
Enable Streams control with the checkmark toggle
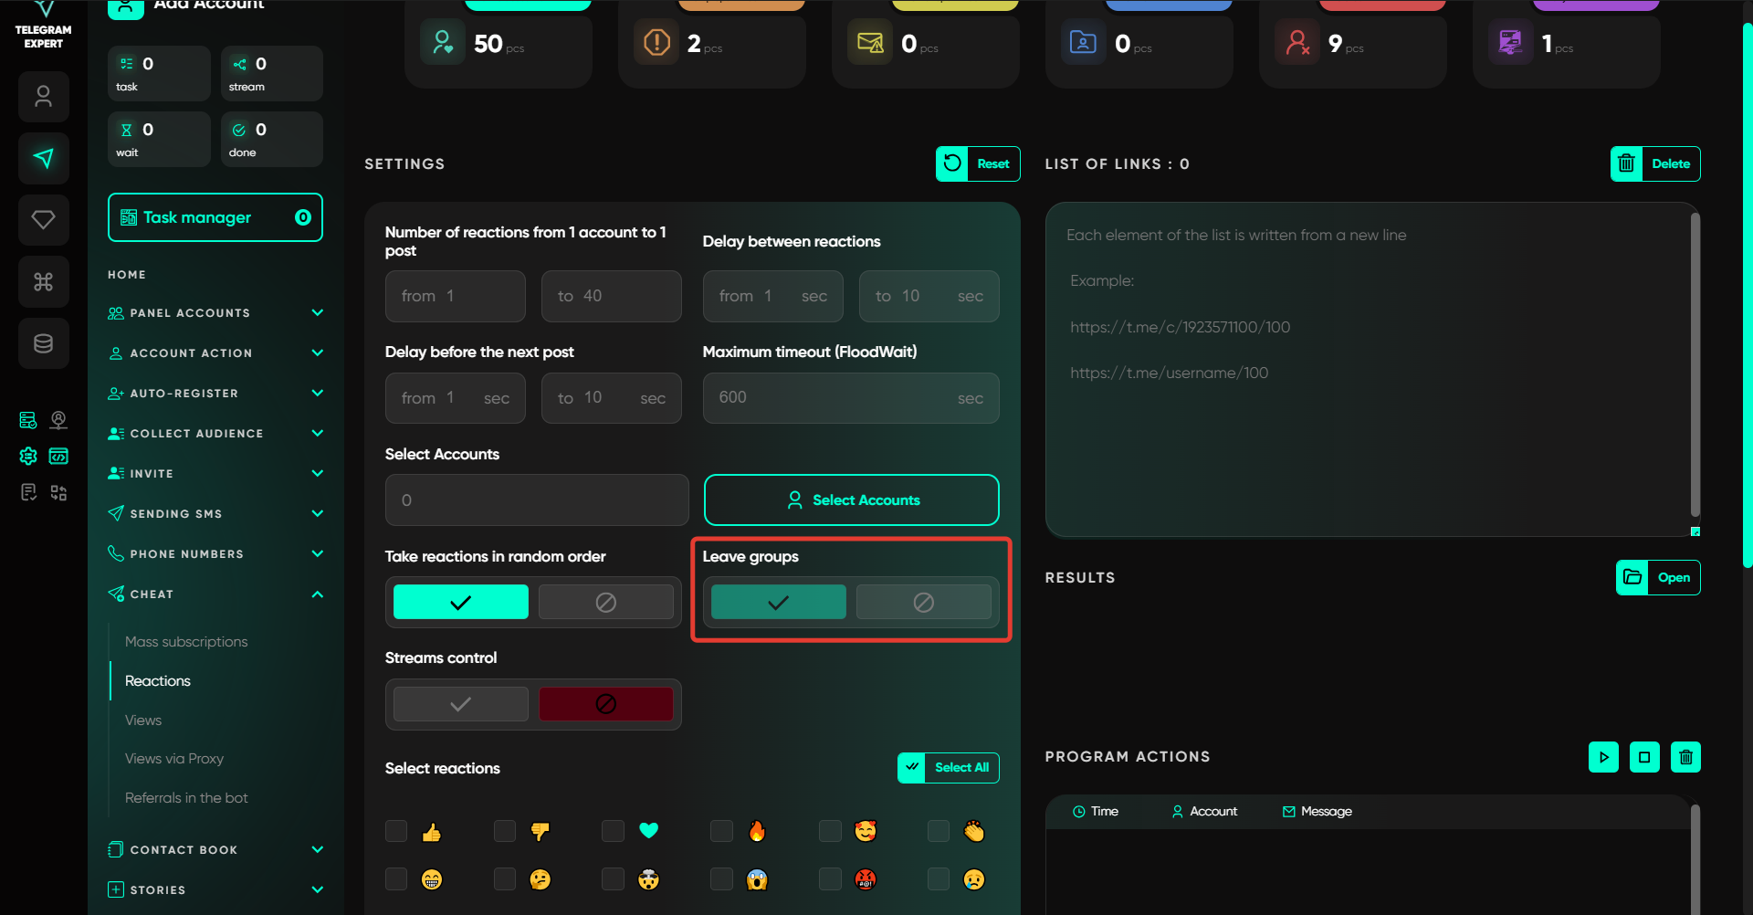[x=461, y=704]
